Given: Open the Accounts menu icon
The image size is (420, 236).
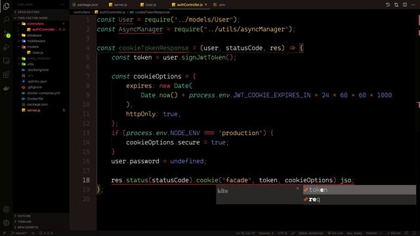Looking at the screenshot, I should (x=6, y=209).
